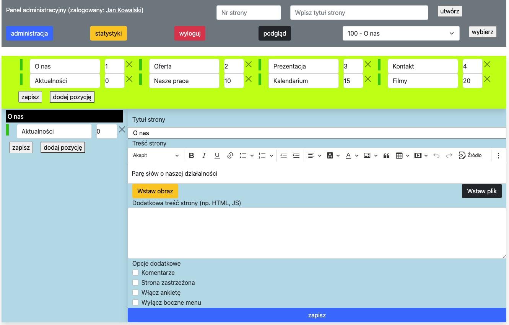This screenshot has width=509, height=325.
Task: Open the statystyki section
Action: click(x=109, y=33)
